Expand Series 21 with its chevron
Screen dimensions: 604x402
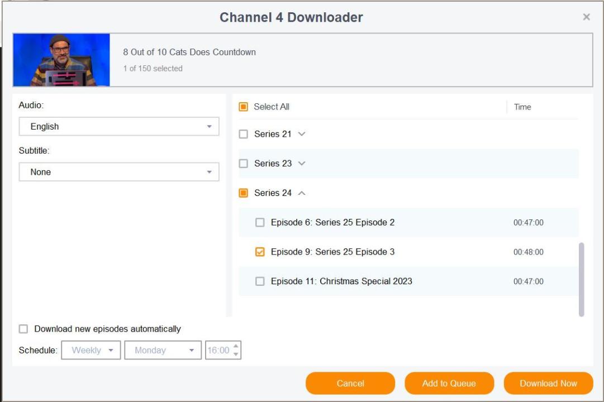302,134
